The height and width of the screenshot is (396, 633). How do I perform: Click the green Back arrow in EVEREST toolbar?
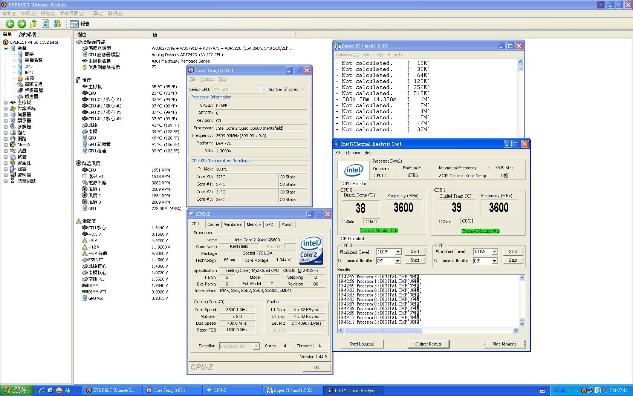pyautogui.click(x=10, y=24)
